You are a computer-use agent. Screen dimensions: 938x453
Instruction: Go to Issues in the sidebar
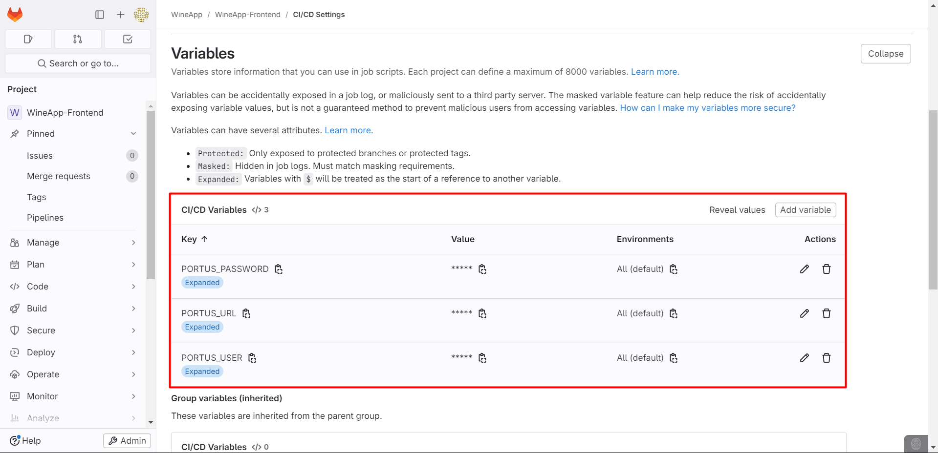click(40, 156)
